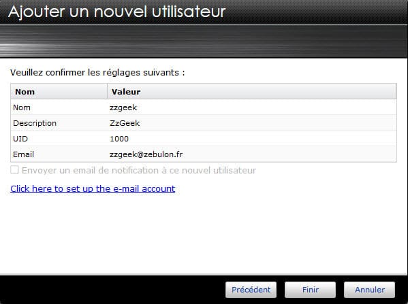
Task: Open the 'Click here to set up the e-mail account' link
Action: point(93,188)
